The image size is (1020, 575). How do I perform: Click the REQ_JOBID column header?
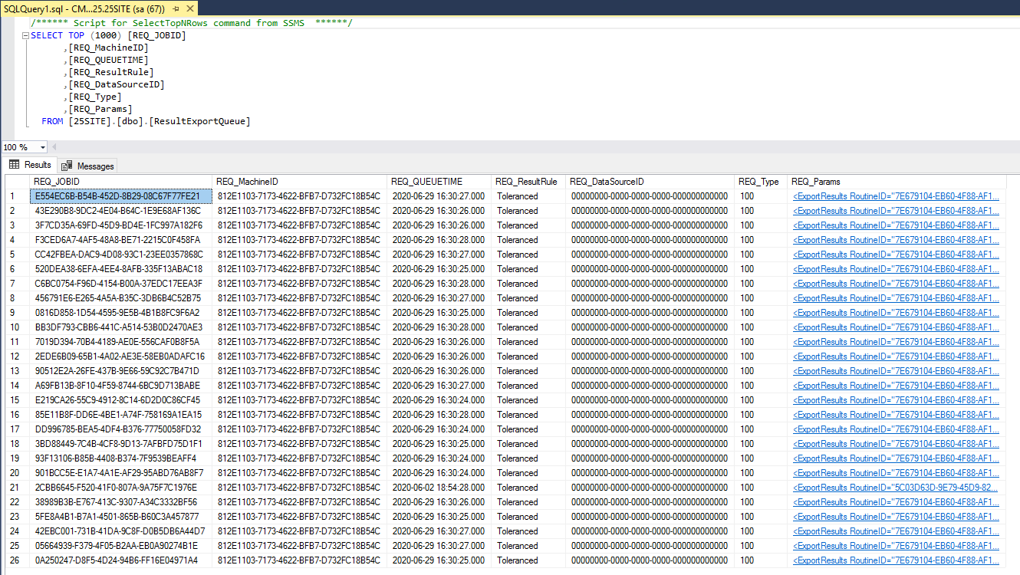coord(57,182)
